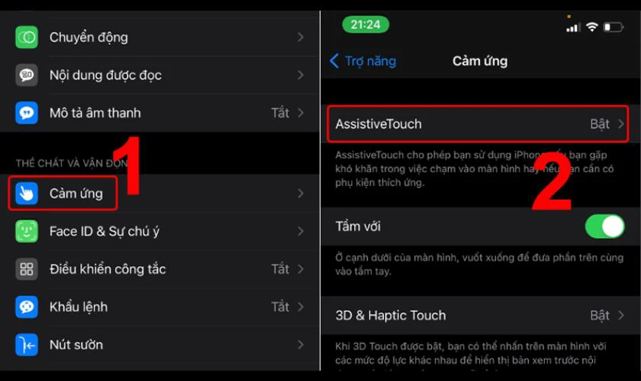
Task: Tap the battery indicator in status bar
Action: [614, 27]
